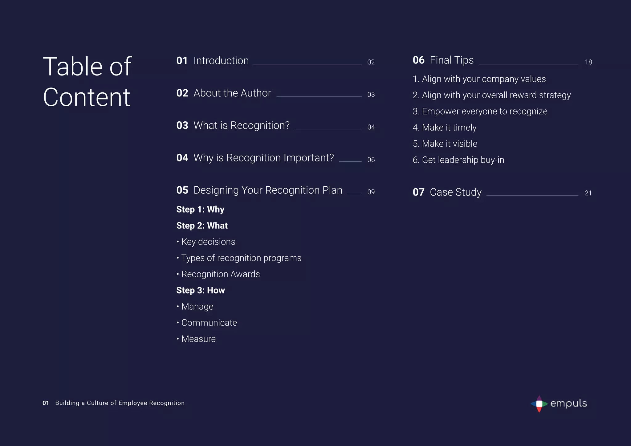Open the Introduction section entry
Viewport: 631px width, 446px height.
tap(221, 61)
